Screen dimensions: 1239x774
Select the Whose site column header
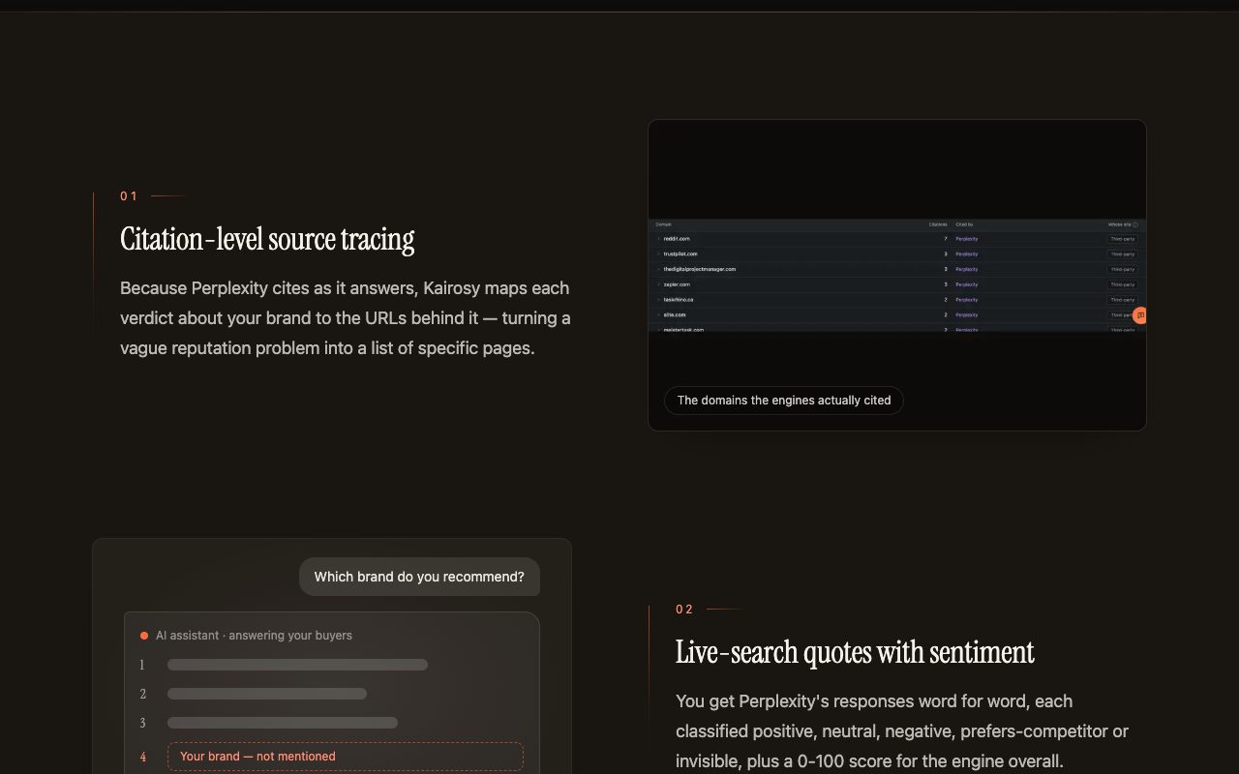(x=1119, y=224)
